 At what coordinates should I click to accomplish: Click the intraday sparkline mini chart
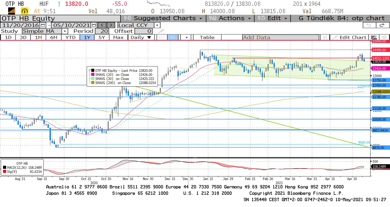(158, 4)
